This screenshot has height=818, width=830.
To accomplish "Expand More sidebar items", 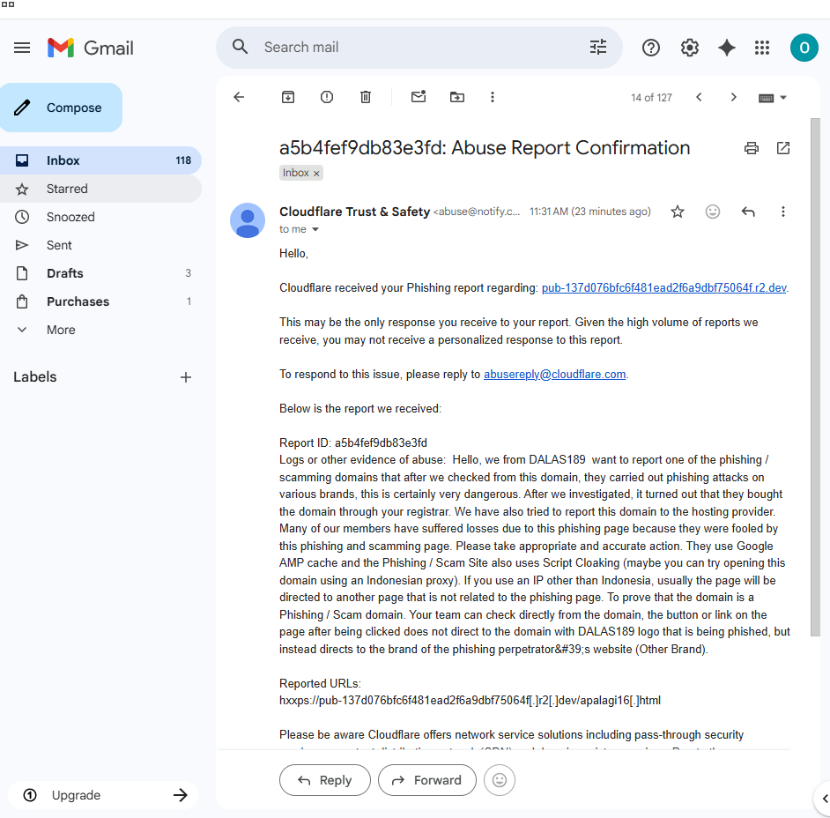I will point(100,330).
